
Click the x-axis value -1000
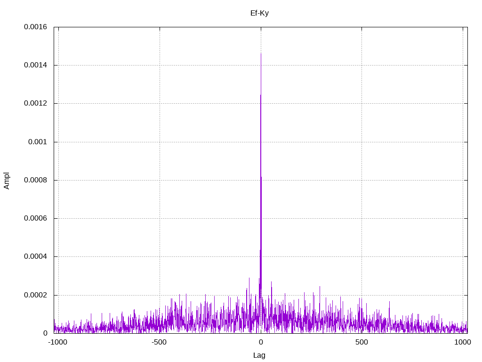[57, 342]
